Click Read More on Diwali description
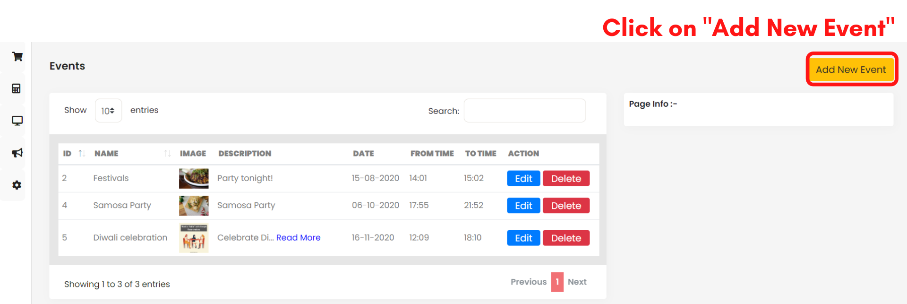This screenshot has height=304, width=907. point(298,237)
